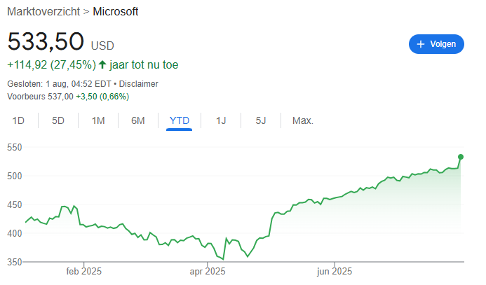Click the Microsoft breadcrumb title

pyautogui.click(x=116, y=12)
